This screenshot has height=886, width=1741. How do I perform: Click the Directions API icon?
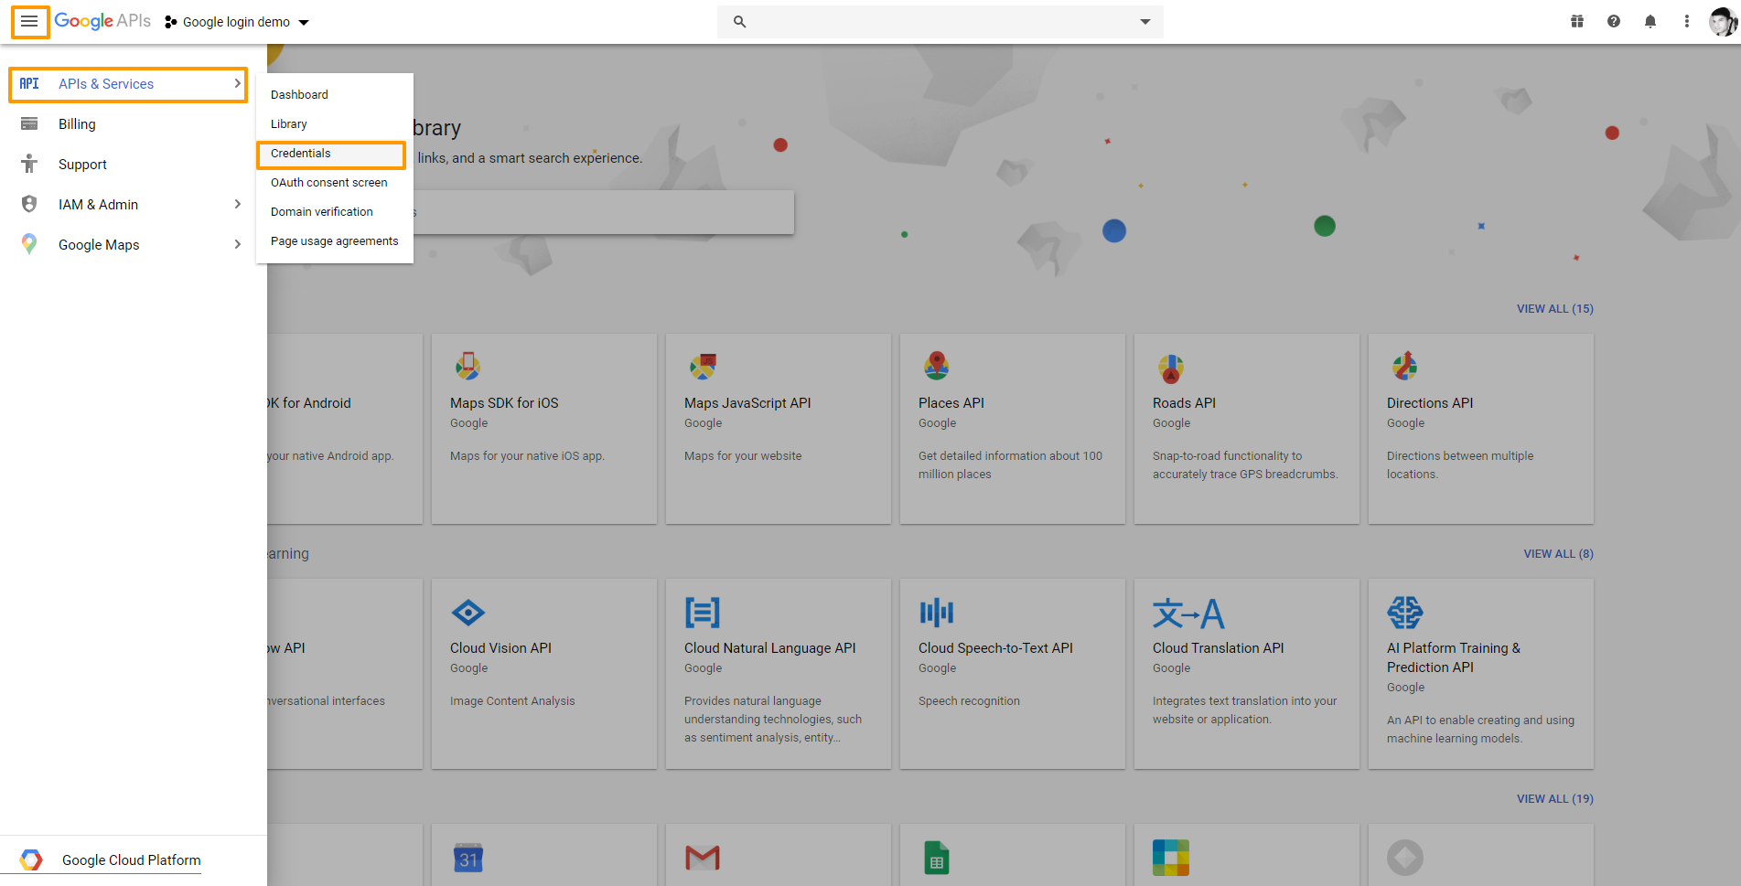1405,366
